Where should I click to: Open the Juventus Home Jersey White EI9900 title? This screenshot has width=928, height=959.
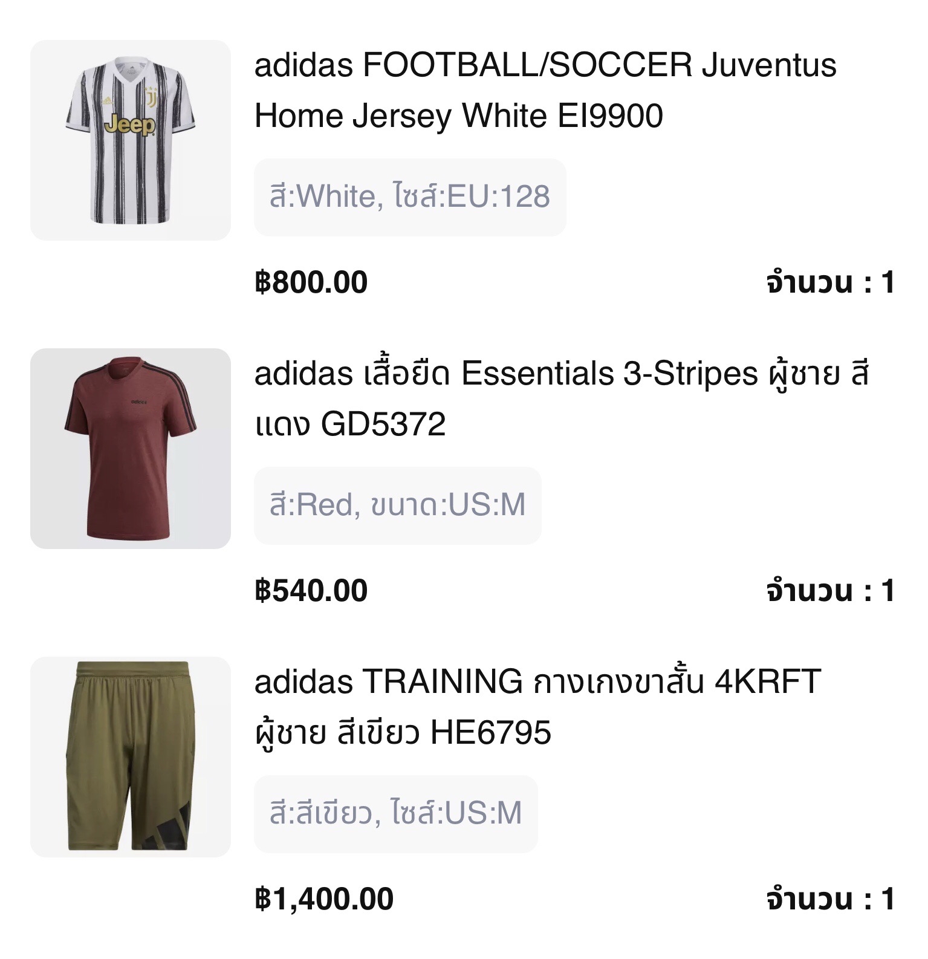pos(545,90)
